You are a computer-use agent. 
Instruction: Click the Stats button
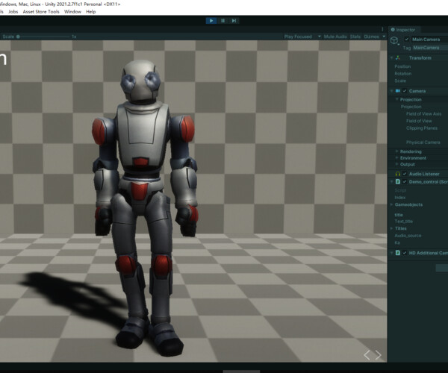pos(355,36)
